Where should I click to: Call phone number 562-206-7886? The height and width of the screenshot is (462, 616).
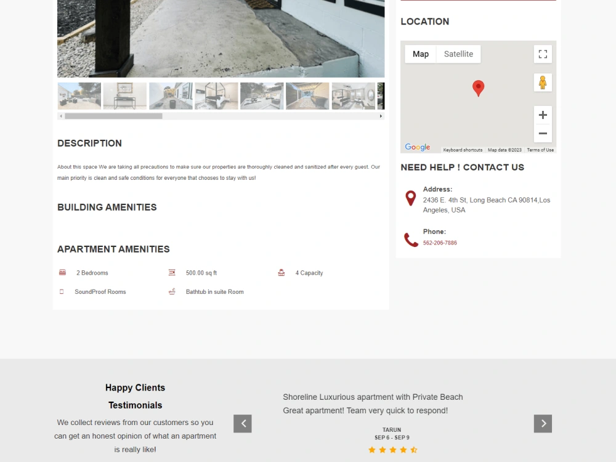point(440,243)
